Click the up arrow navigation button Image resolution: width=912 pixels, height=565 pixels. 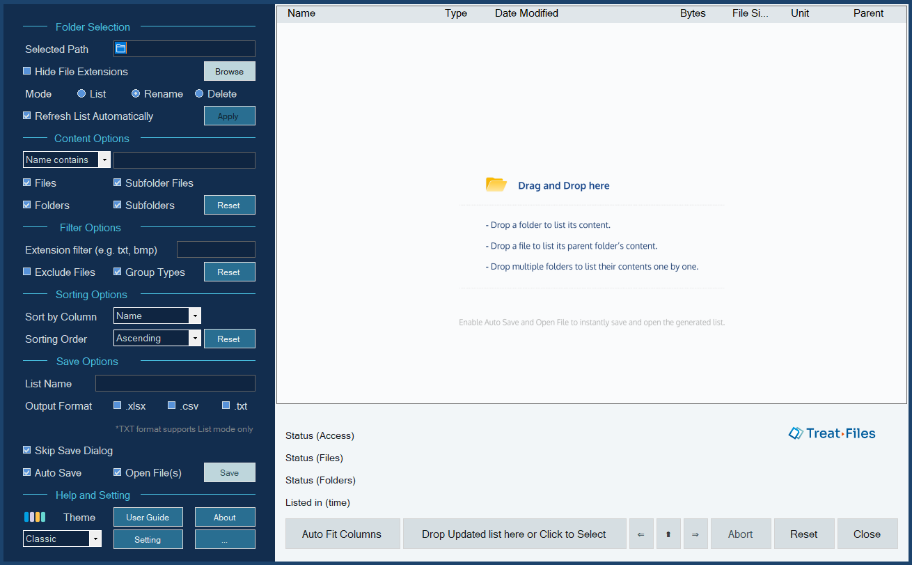[x=668, y=534]
